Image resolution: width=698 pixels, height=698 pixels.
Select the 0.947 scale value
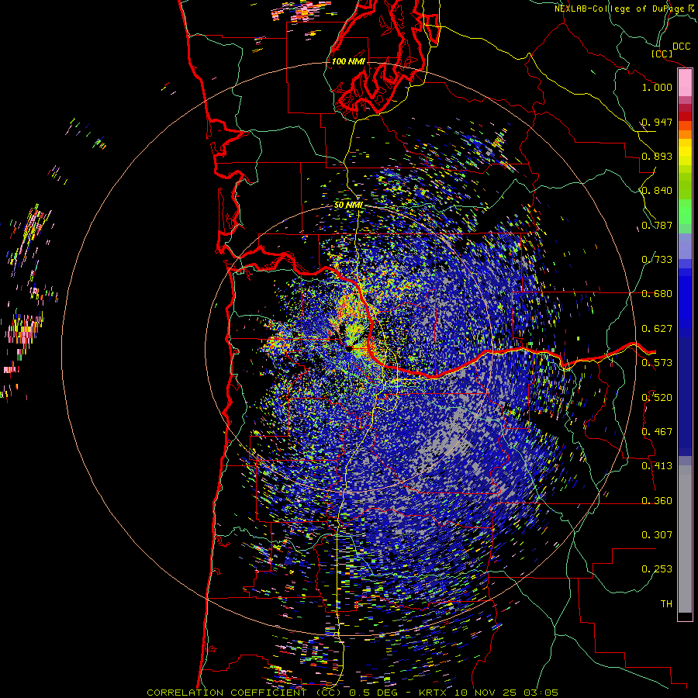pos(657,122)
